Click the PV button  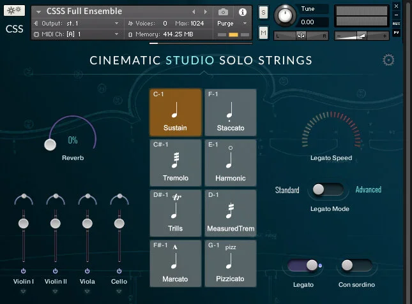[x=396, y=33]
